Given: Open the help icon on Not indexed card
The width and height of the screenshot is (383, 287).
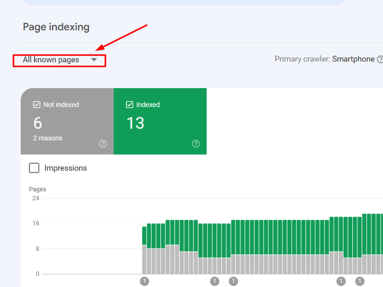Looking at the screenshot, I should [x=103, y=143].
